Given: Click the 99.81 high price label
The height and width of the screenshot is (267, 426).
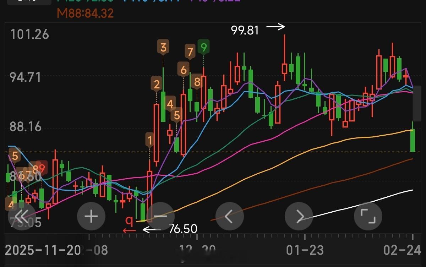Looking at the screenshot, I should coord(245,30).
